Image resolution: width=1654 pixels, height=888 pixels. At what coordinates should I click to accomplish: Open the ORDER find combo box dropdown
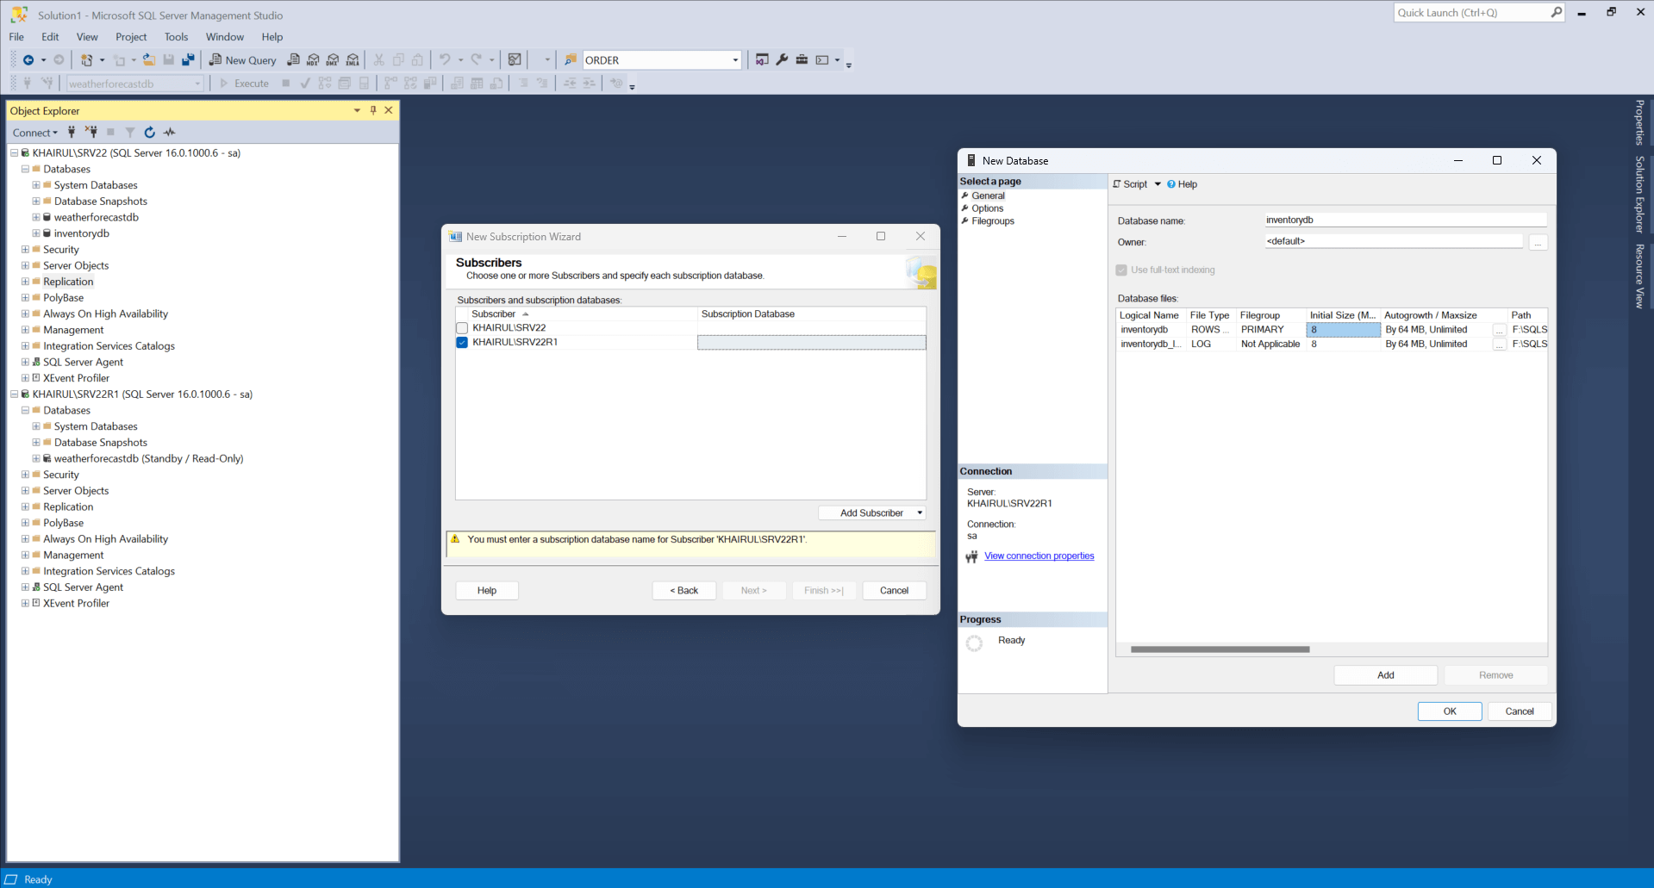click(x=735, y=60)
